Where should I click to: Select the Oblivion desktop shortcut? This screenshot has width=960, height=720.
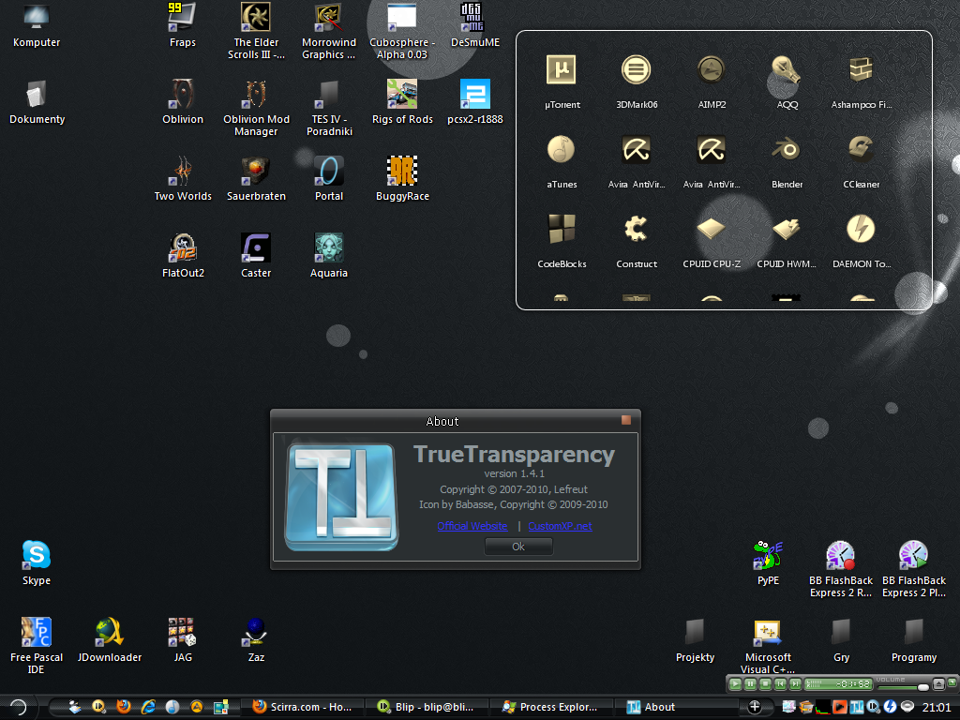point(183,102)
